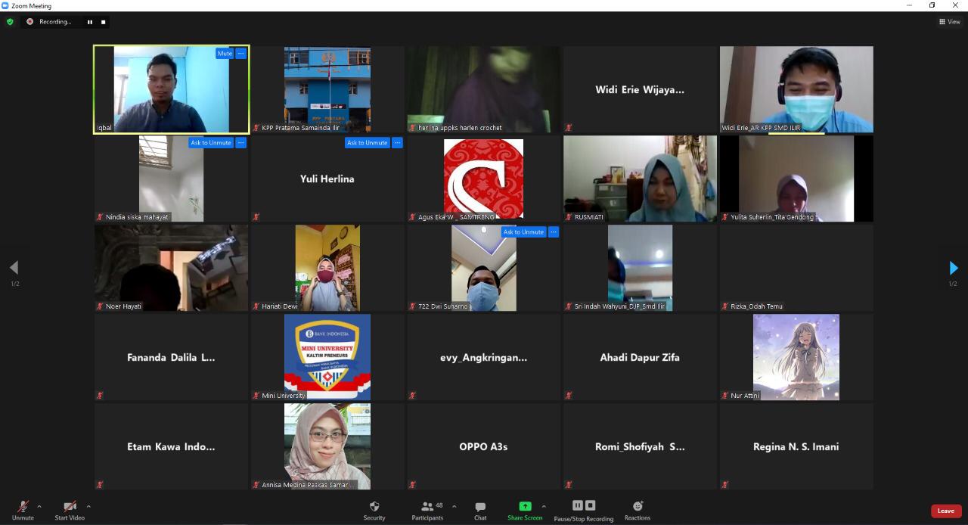Open the Reactions menu
The width and height of the screenshot is (968, 525).
[638, 510]
